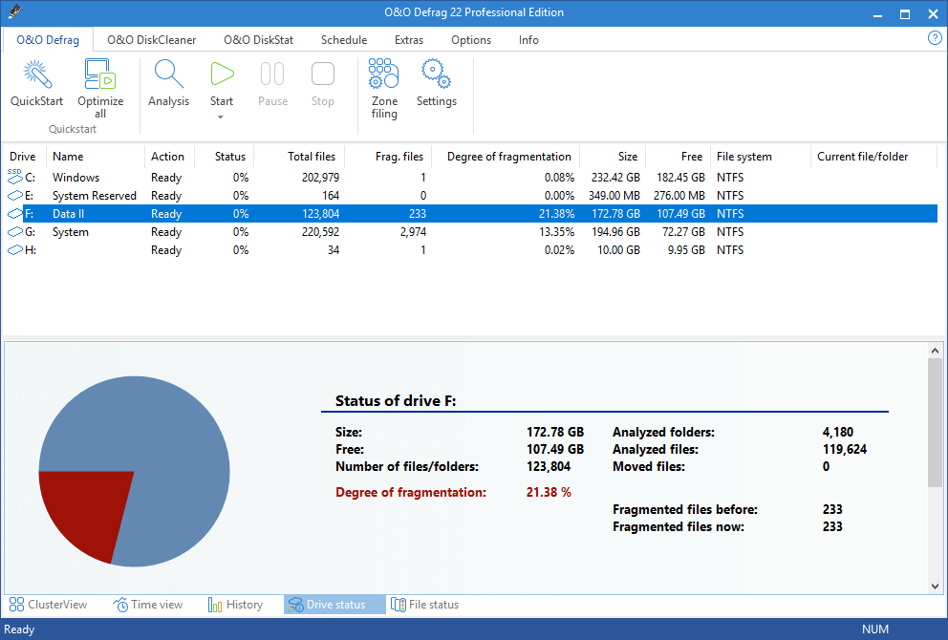This screenshot has height=640, width=948.
Task: Select the G: drive icon
Action: (15, 231)
